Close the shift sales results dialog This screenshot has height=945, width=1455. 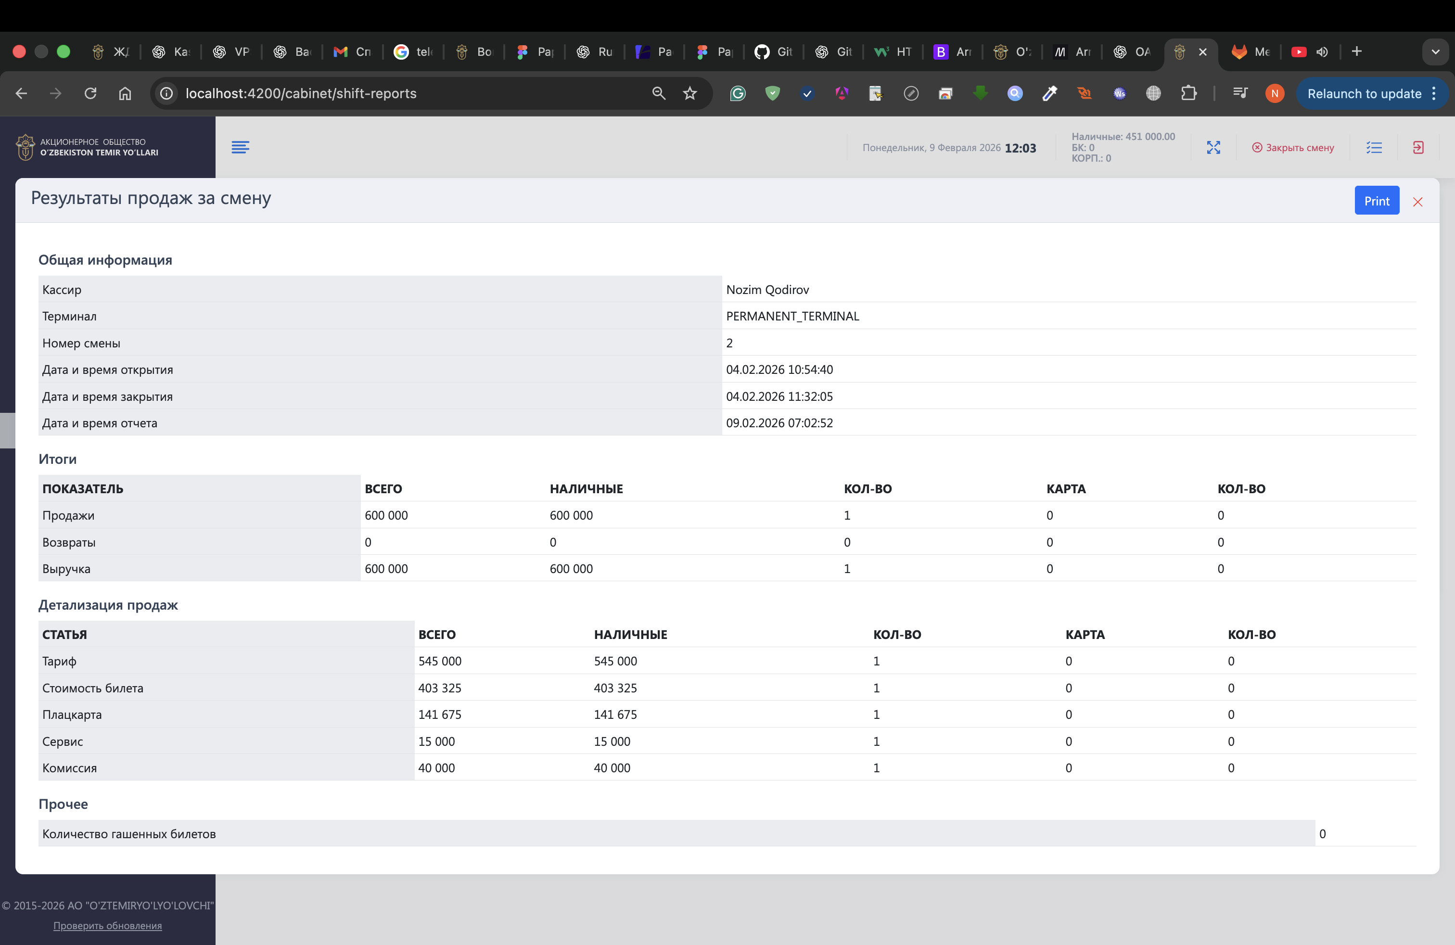click(x=1417, y=202)
